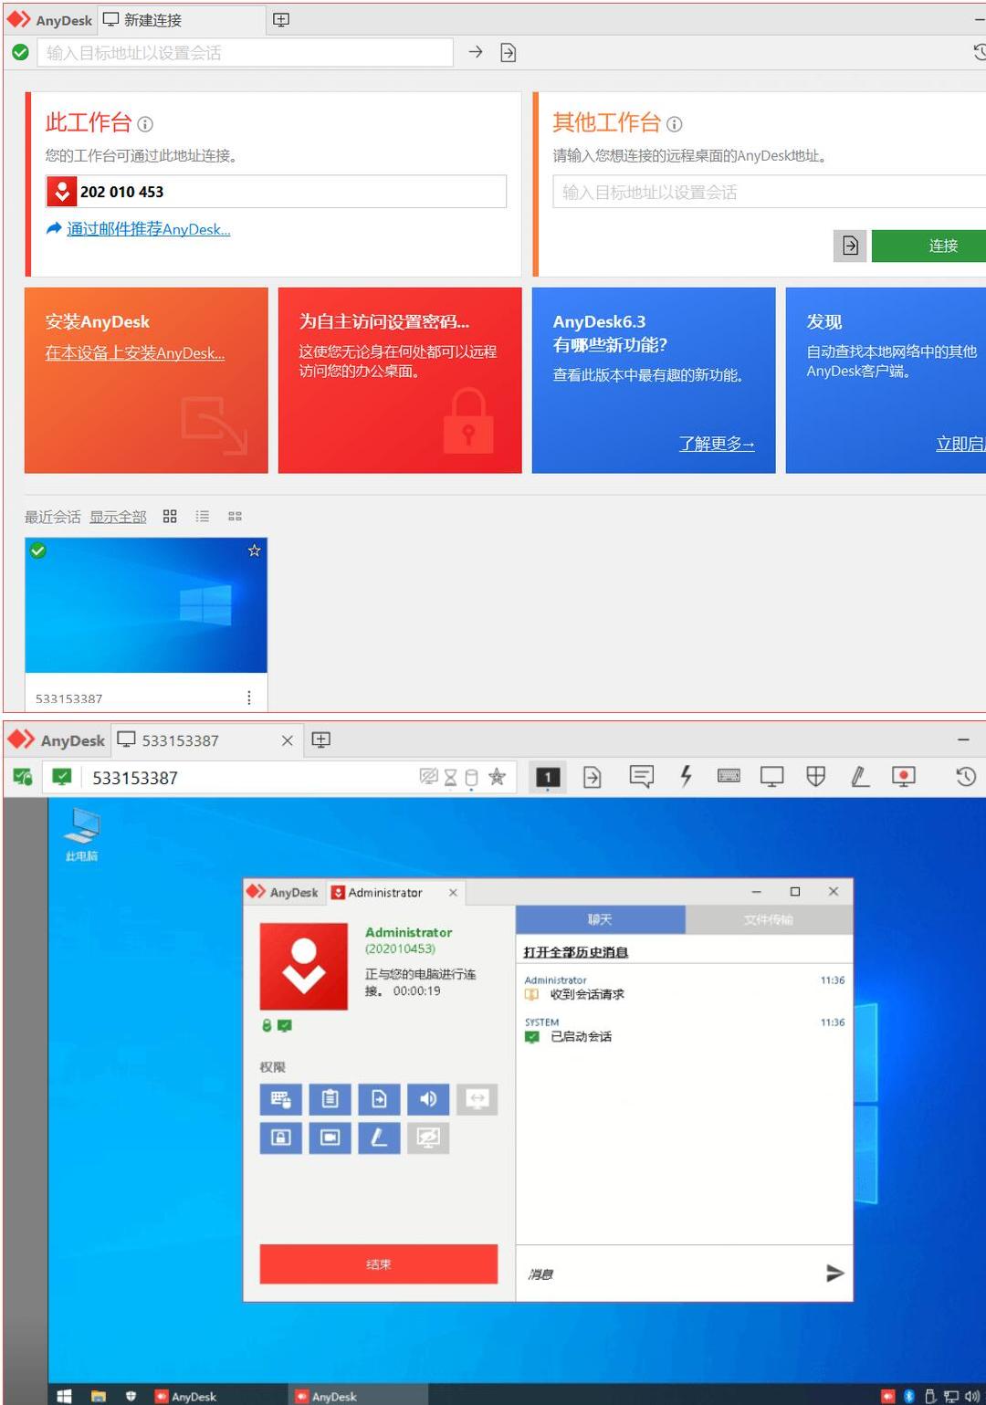Toggle whiteboard drawing permission
Viewport: 986px width, 1405px height.
tap(379, 1138)
